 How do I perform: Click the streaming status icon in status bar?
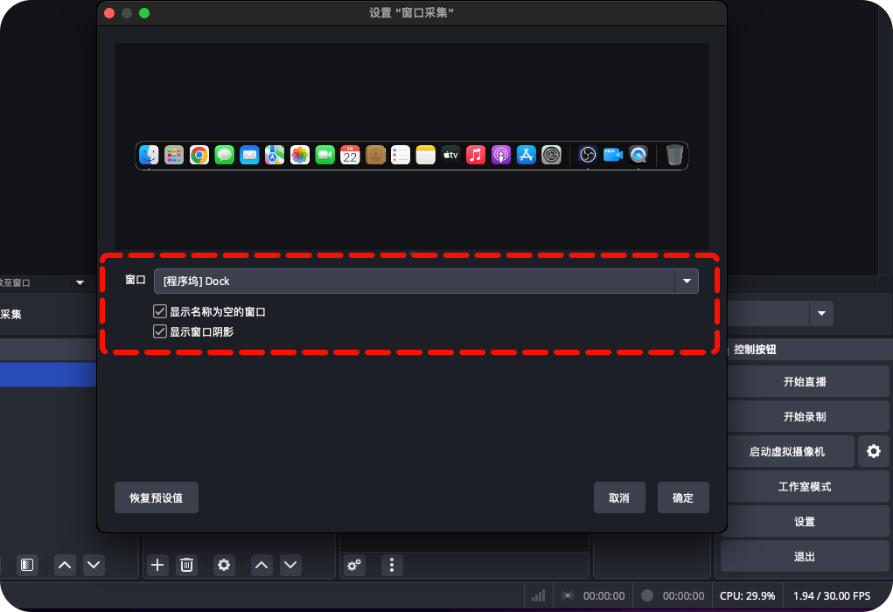click(x=568, y=595)
